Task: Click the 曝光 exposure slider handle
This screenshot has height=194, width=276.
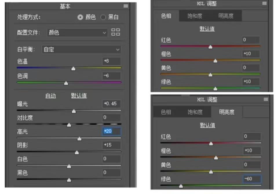Action: (x=74, y=111)
